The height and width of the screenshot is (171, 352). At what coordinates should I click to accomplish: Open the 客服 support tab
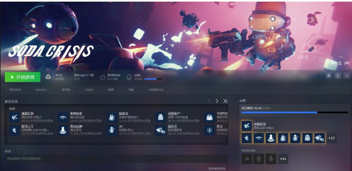[131, 90]
